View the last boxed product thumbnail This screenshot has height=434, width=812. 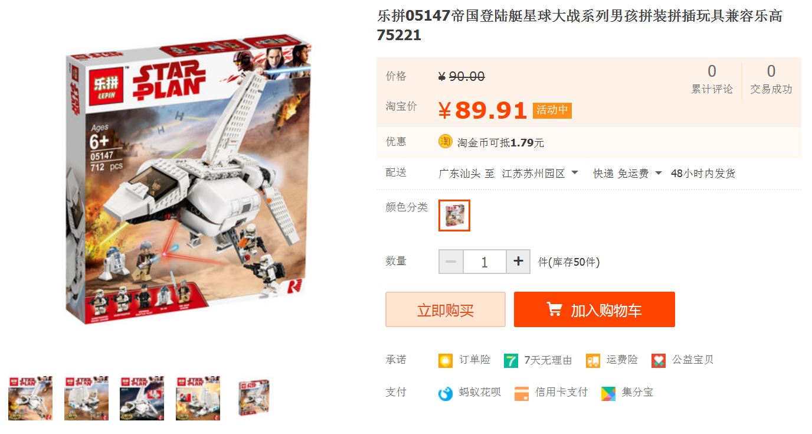(x=254, y=399)
